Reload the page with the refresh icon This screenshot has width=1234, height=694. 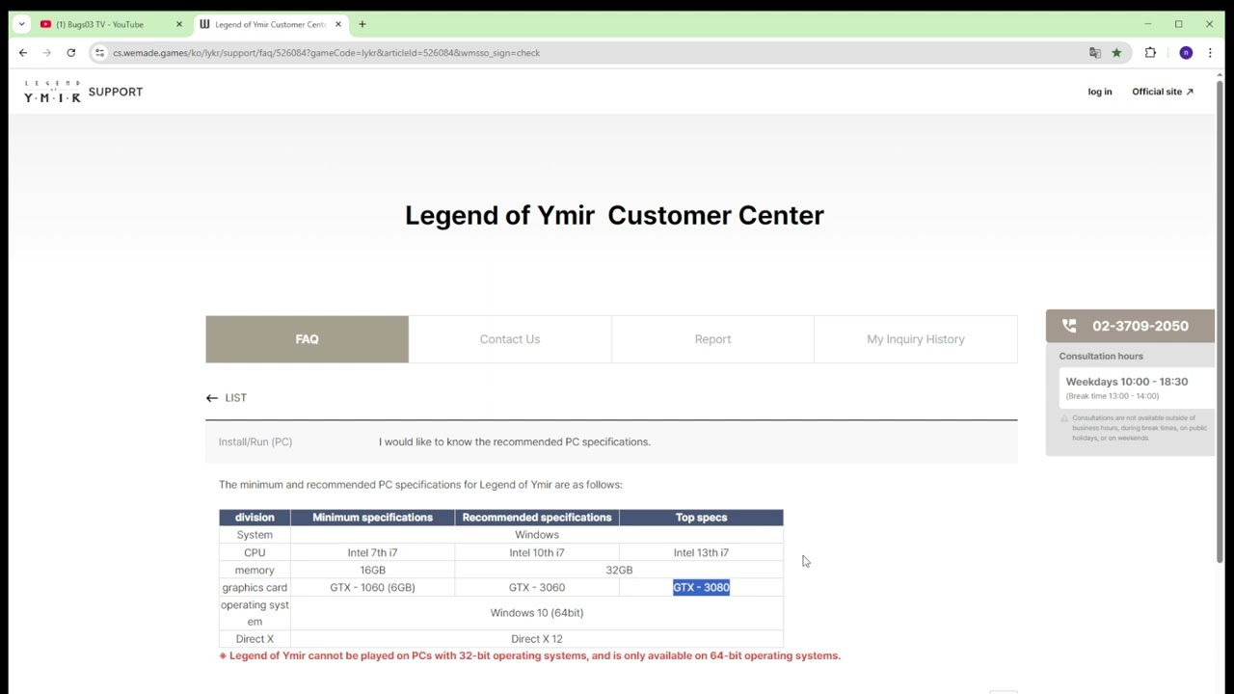70,53
